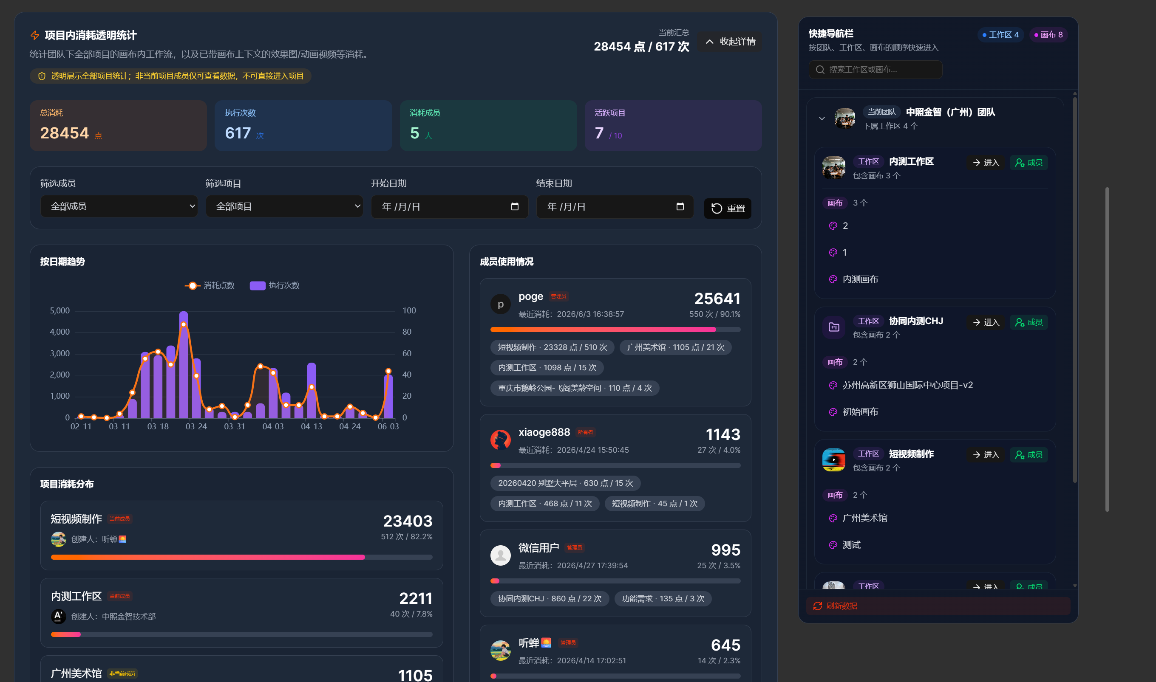Open 成员 for 协同内测CHJ
This screenshot has height=682, width=1156.
[x=1028, y=322]
